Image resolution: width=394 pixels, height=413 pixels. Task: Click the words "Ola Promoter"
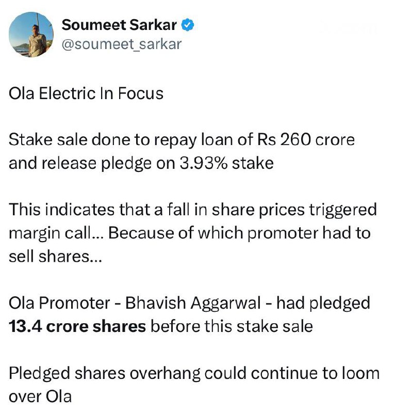pos(57,303)
